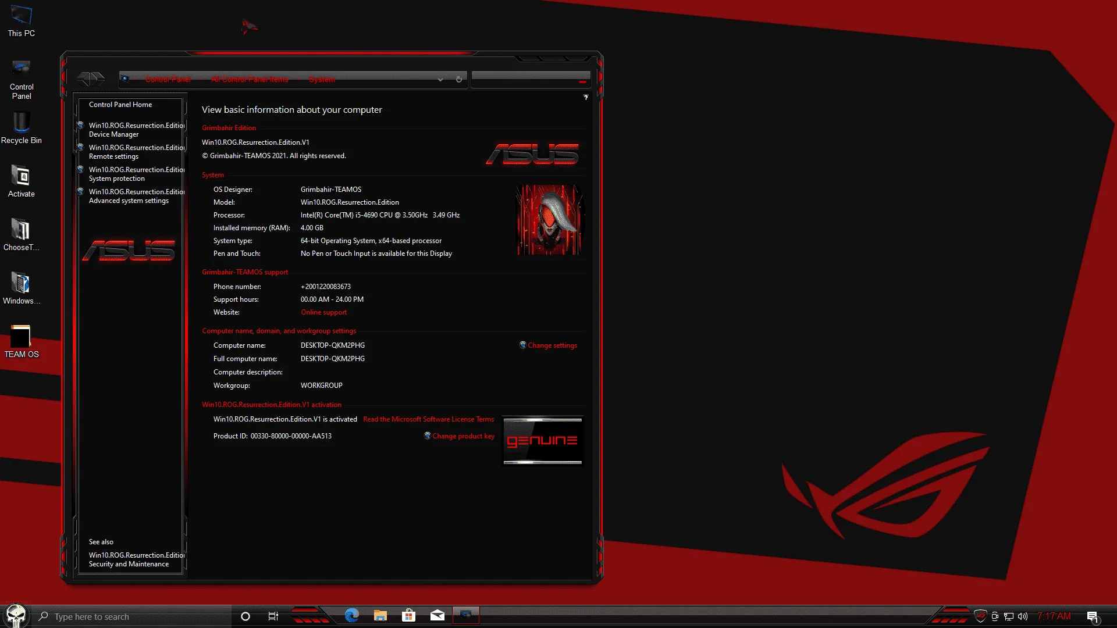This screenshot has width=1117, height=628.
Task: Open the help question mark icon
Action: [586, 97]
